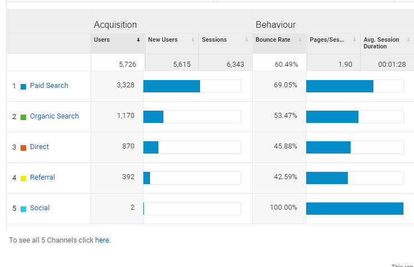Open the Paid Search channel link
414x267 pixels.
point(49,86)
